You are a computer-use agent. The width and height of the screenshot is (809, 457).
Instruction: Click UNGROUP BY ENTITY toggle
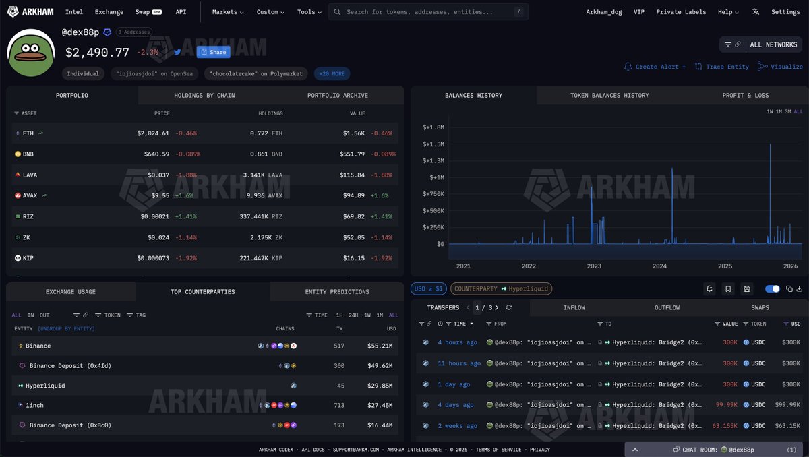66,328
